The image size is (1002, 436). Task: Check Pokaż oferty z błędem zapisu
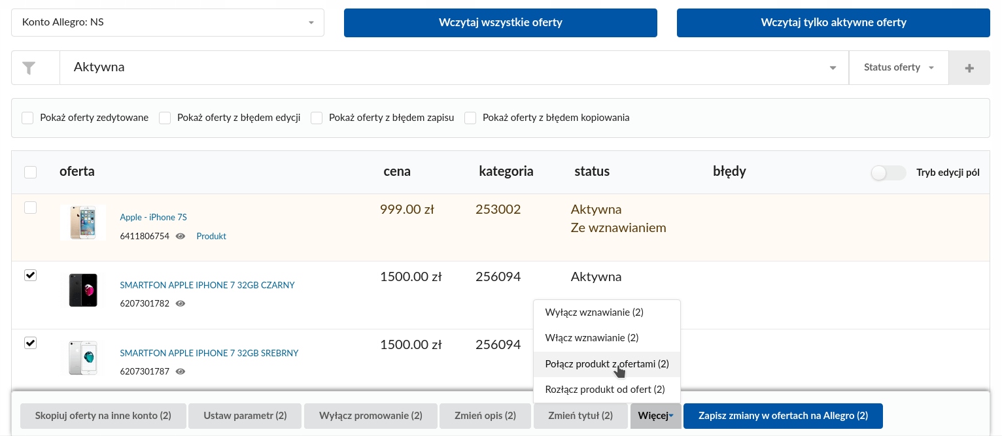317,118
